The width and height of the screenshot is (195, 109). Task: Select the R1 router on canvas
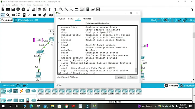click(52, 39)
